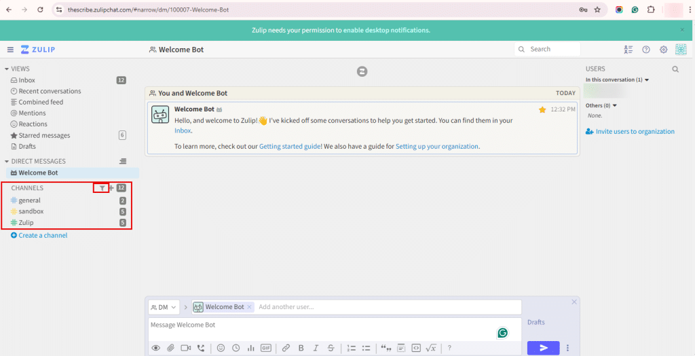Image resolution: width=695 pixels, height=356 pixels.
Task: Insert math formula with square root icon
Action: (431, 348)
